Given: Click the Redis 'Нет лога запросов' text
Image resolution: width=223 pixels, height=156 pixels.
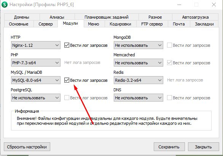Looking at the screenshot, I should click(185, 80).
